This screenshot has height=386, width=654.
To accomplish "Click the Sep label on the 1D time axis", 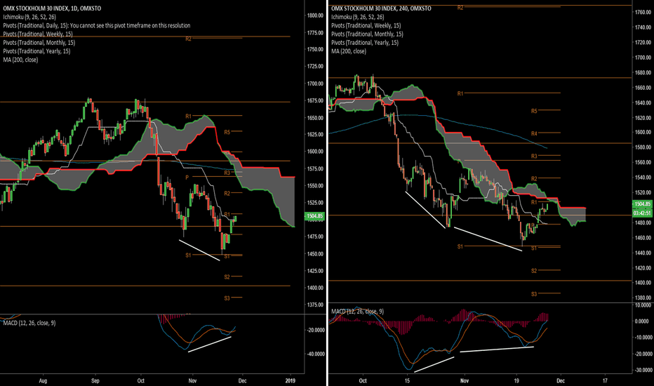I will tap(95, 380).
